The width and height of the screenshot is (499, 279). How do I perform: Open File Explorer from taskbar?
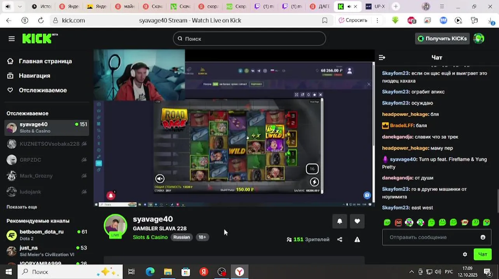[x=168, y=272]
